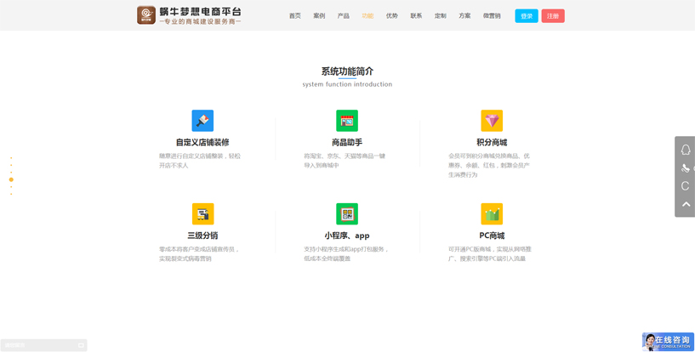Screen dimensions: 695x352
Task: Click the phone icon in right sidebar
Action: tap(686, 168)
